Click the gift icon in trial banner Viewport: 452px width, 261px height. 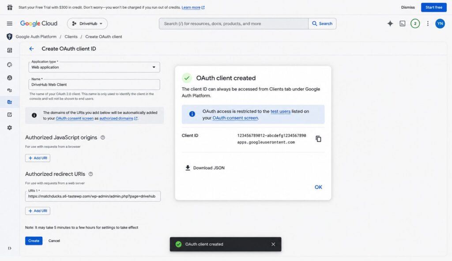tap(10, 7)
